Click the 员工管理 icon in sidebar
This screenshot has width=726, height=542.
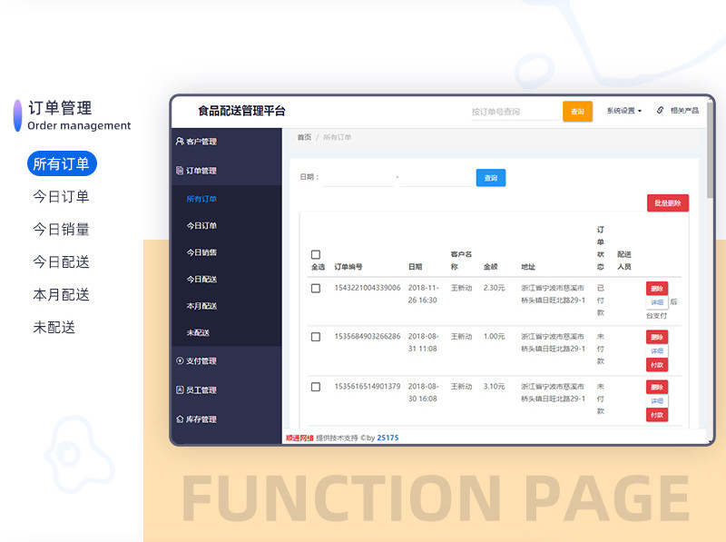180,390
